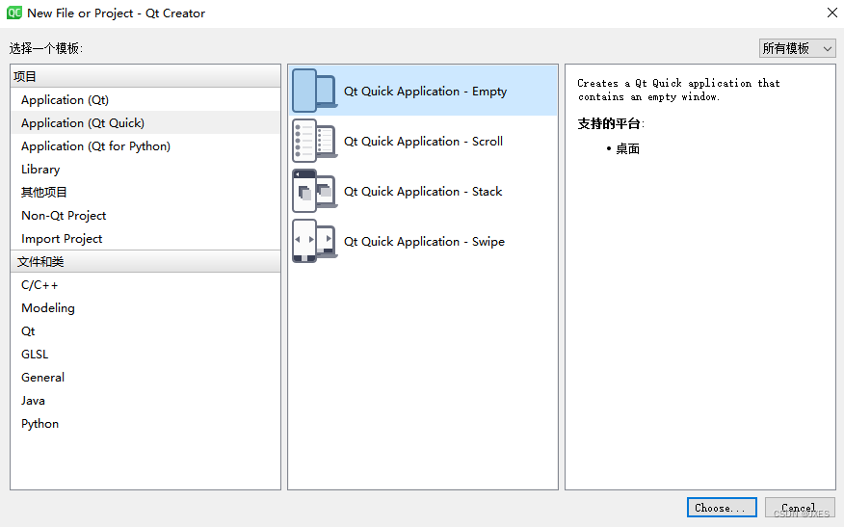Screen dimensions: 844x527
Task: Select the Python file category
Action: pos(145,424)
